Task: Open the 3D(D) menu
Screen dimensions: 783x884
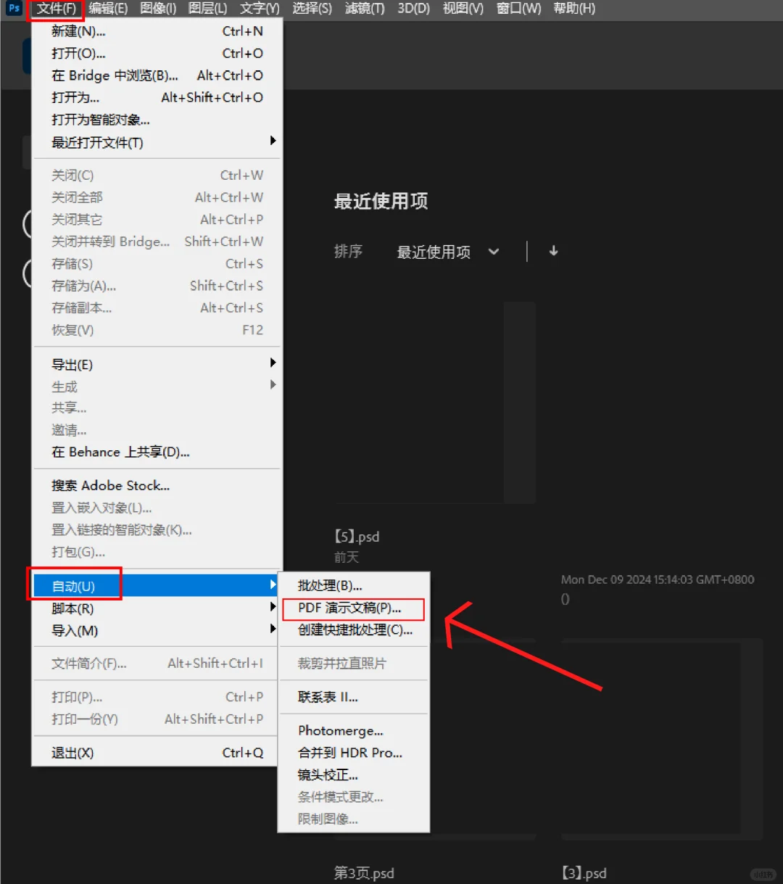Action: [x=413, y=9]
